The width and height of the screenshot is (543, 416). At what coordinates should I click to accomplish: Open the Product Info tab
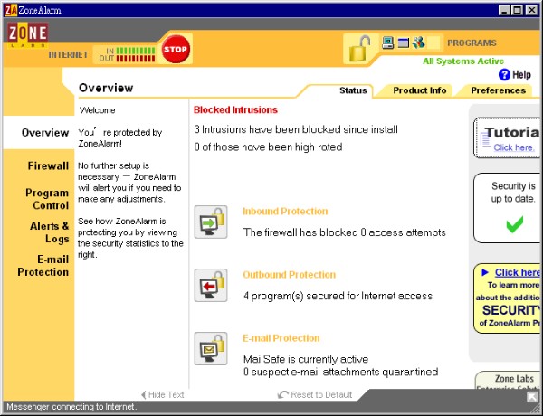click(419, 90)
